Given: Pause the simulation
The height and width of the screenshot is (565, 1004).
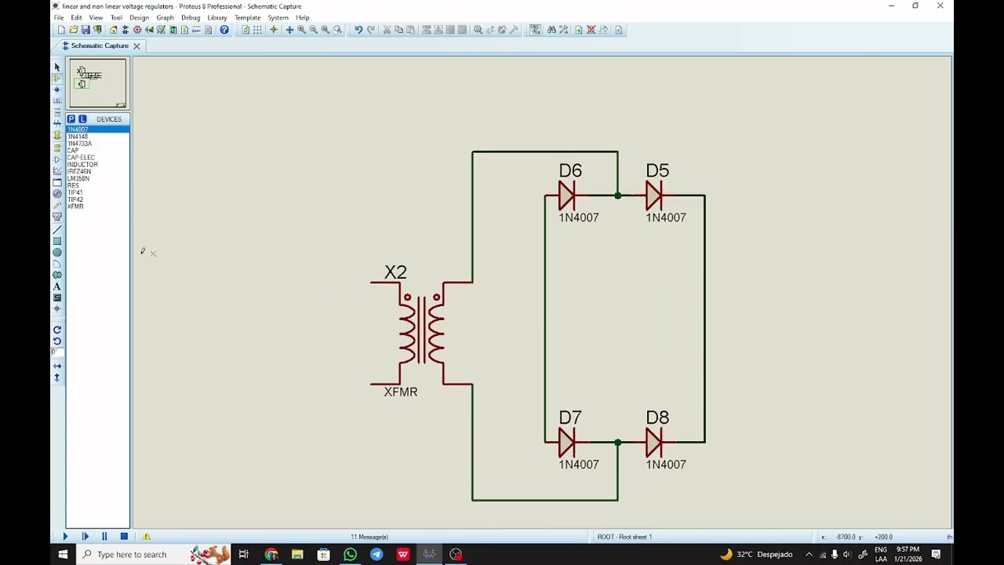Looking at the screenshot, I should click(104, 537).
